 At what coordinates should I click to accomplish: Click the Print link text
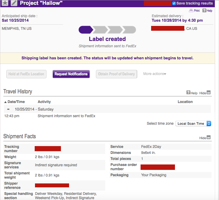(x=197, y=11)
